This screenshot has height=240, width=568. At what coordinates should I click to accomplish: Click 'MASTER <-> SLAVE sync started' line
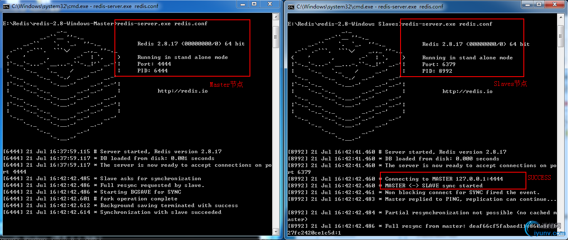pyautogui.click(x=385, y=186)
